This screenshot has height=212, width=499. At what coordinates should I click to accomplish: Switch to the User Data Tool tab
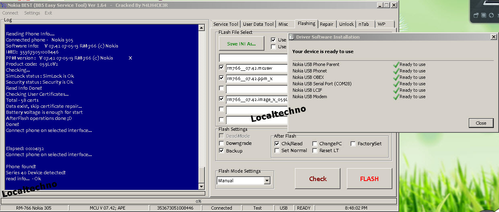tap(258, 24)
